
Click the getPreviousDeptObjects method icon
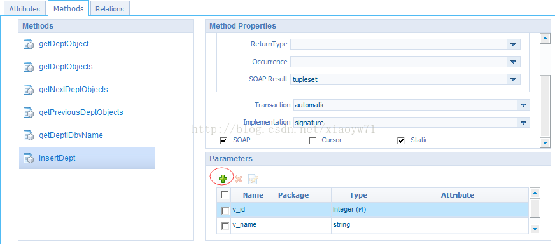click(x=28, y=113)
